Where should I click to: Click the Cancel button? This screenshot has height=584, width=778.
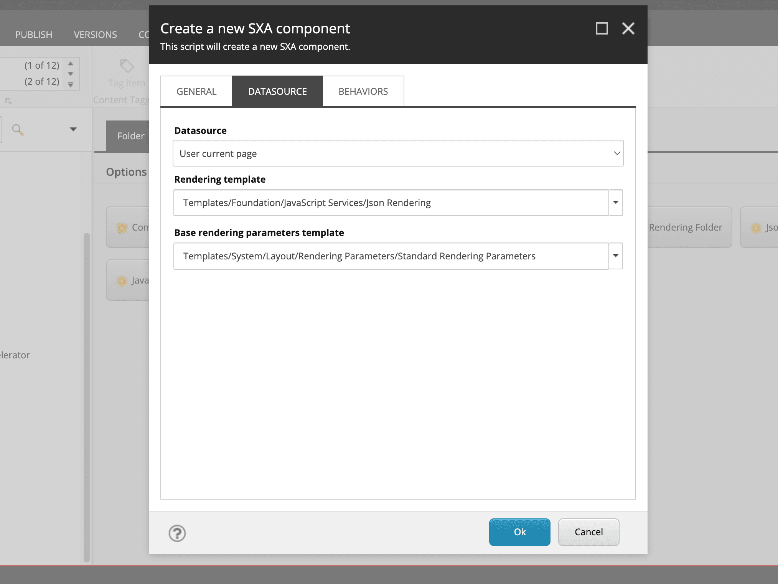(588, 532)
